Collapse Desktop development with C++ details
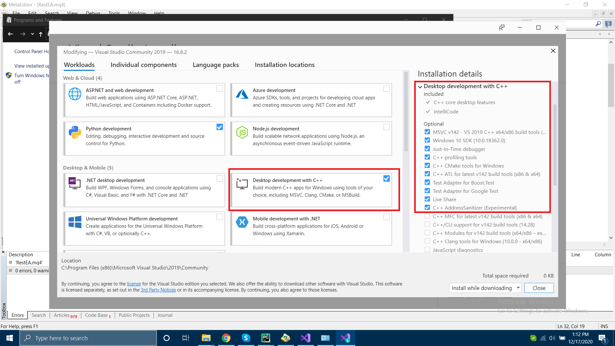 pyautogui.click(x=420, y=86)
